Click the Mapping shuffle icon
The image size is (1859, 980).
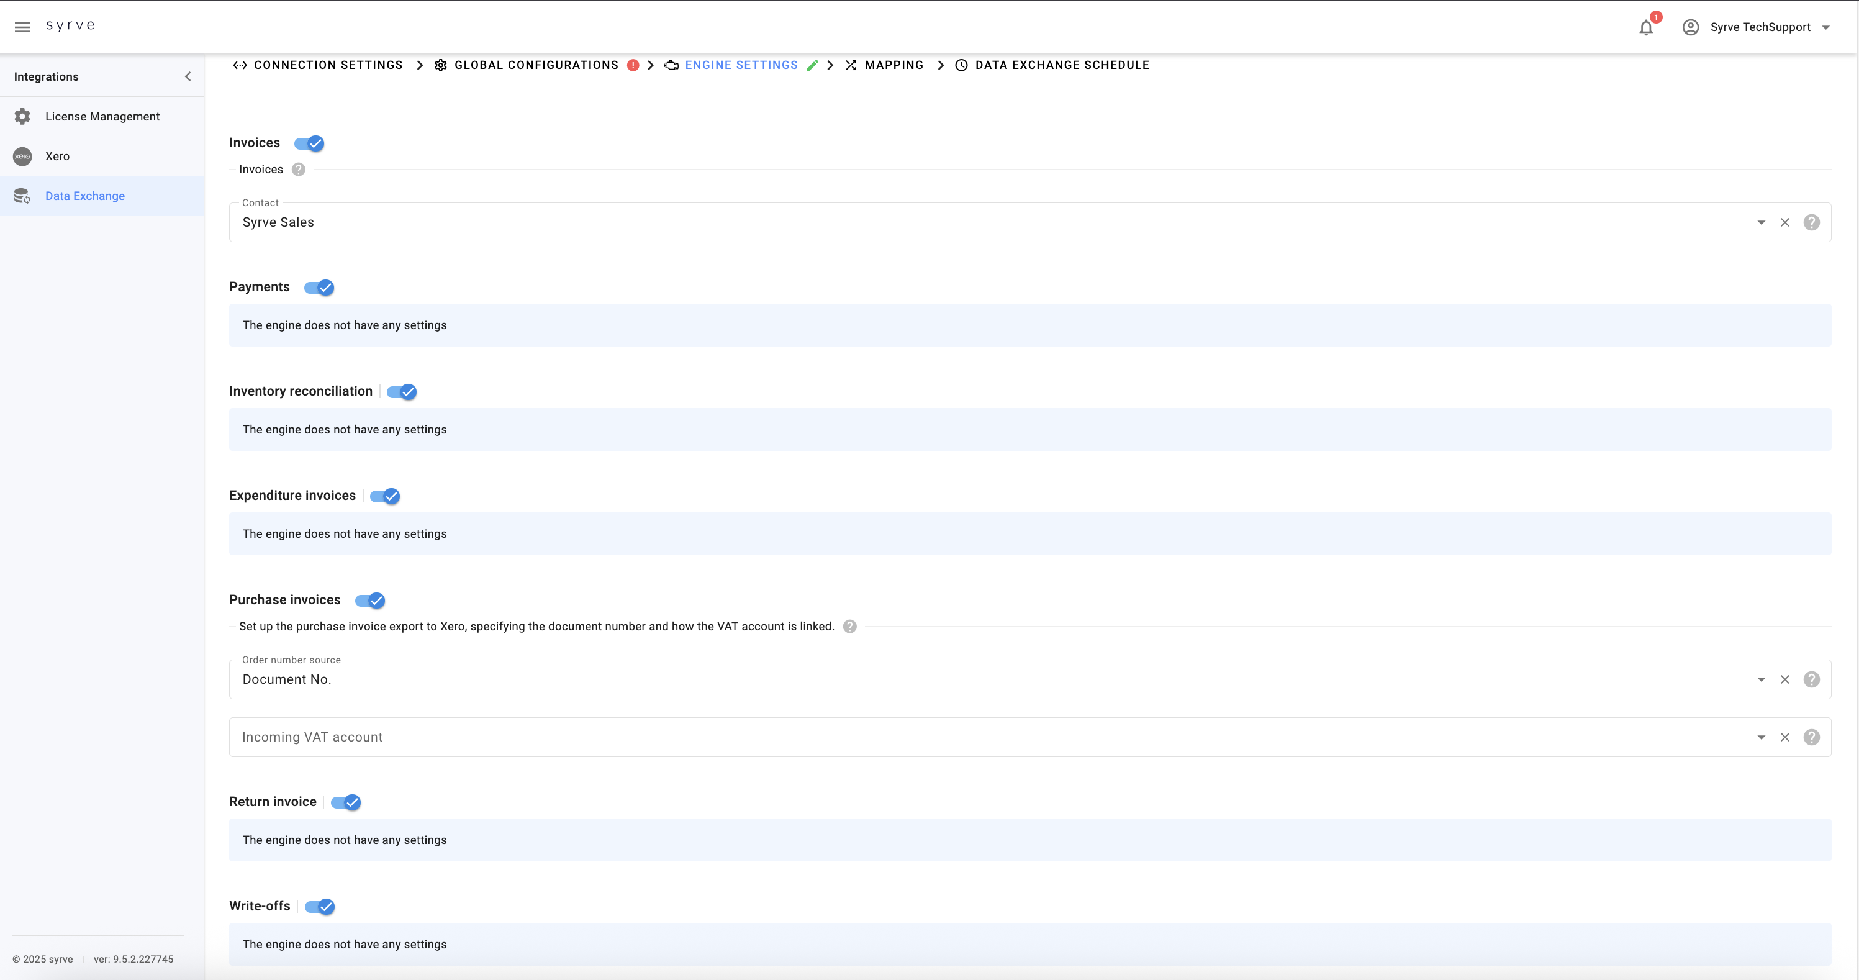[851, 65]
